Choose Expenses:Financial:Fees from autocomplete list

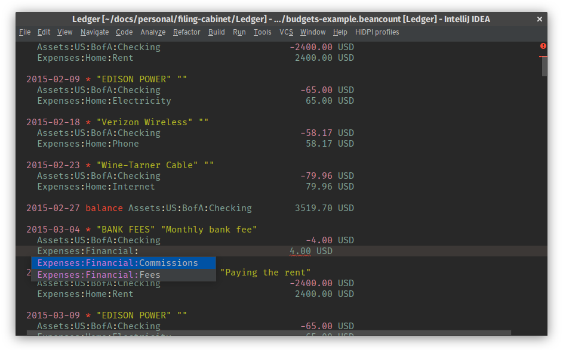124,275
